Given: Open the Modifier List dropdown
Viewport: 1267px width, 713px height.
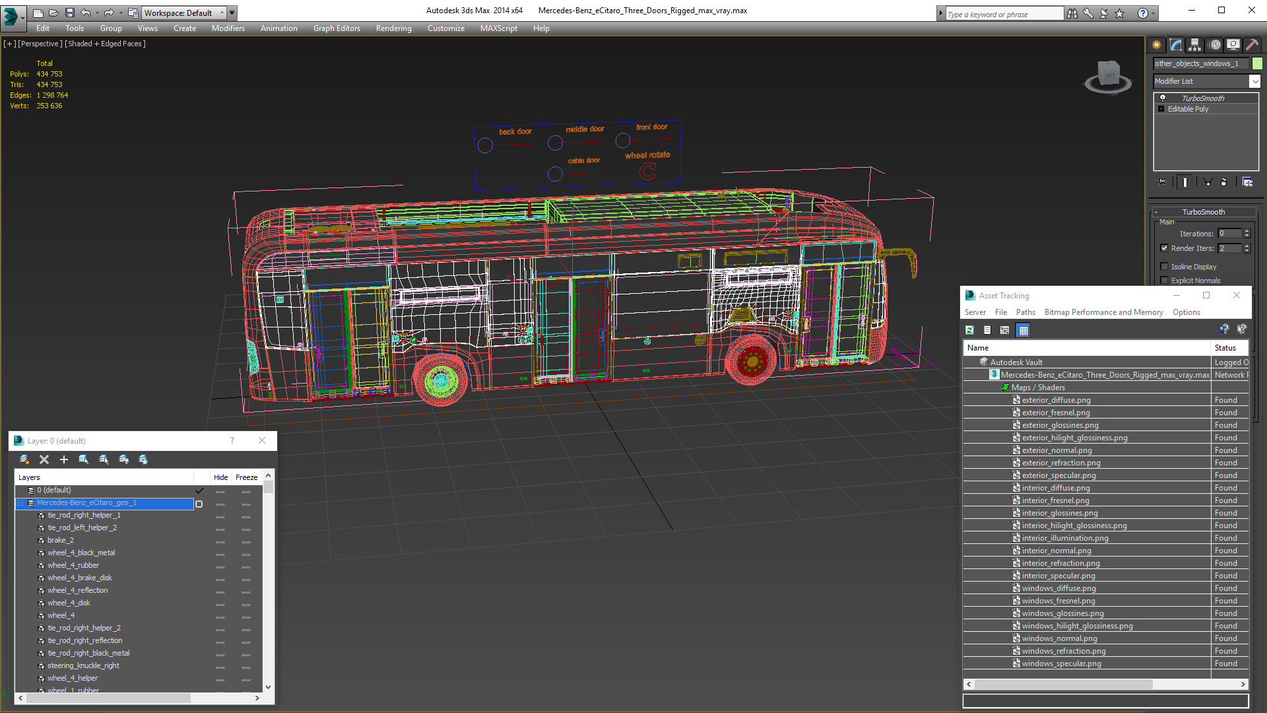Looking at the screenshot, I should tap(1254, 81).
